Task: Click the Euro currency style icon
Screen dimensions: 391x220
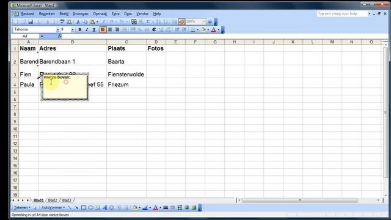Action: click(154, 30)
